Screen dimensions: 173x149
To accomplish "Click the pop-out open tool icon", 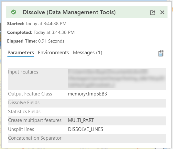I will [x=153, y=12].
